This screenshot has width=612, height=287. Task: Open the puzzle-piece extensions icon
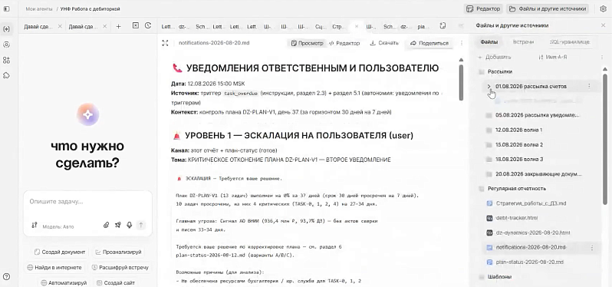(6, 75)
